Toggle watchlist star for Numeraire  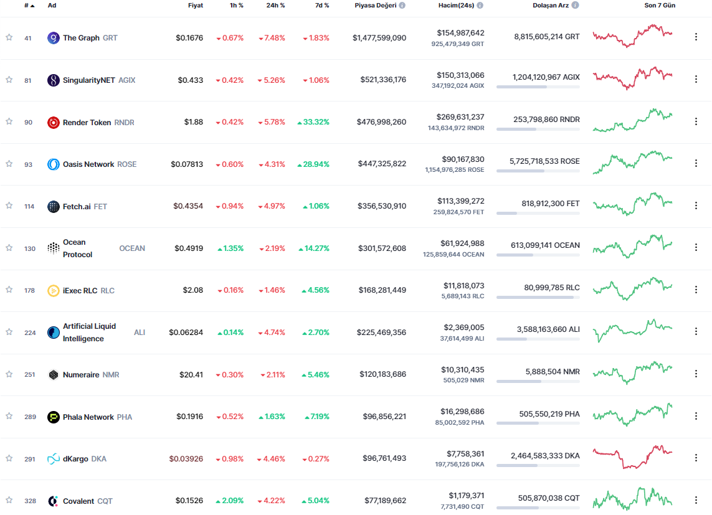click(9, 374)
